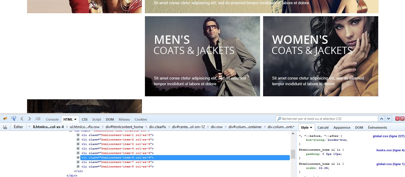Toggle the break on mutation icon
This screenshot has width=405, height=177.
click(x=5, y=127)
